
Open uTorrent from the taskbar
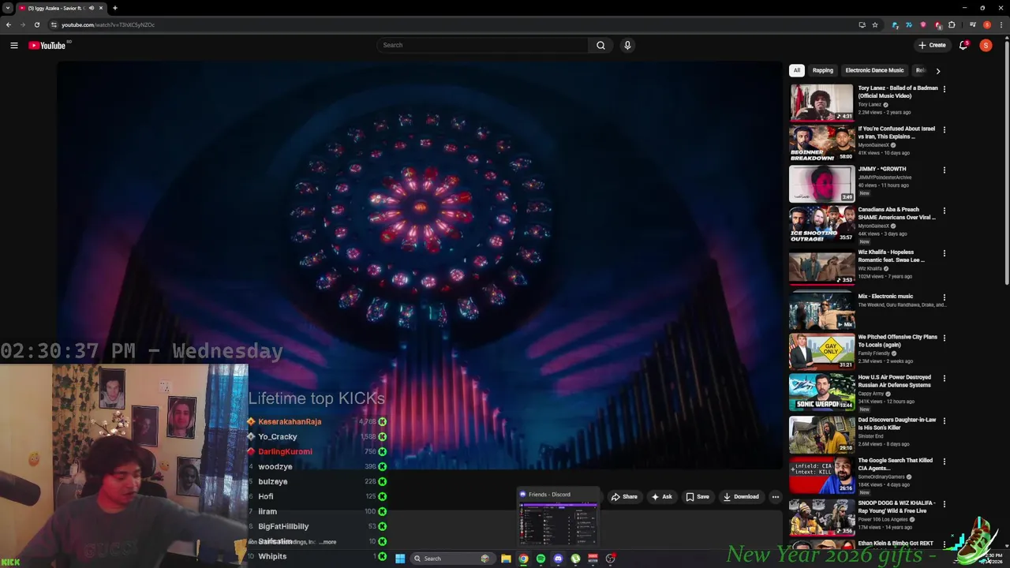pyautogui.click(x=575, y=559)
